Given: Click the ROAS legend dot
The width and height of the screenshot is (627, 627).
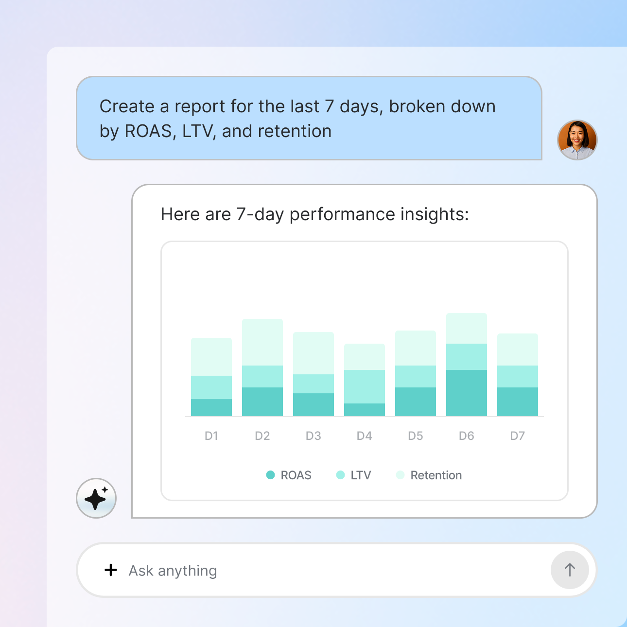Looking at the screenshot, I should (270, 475).
